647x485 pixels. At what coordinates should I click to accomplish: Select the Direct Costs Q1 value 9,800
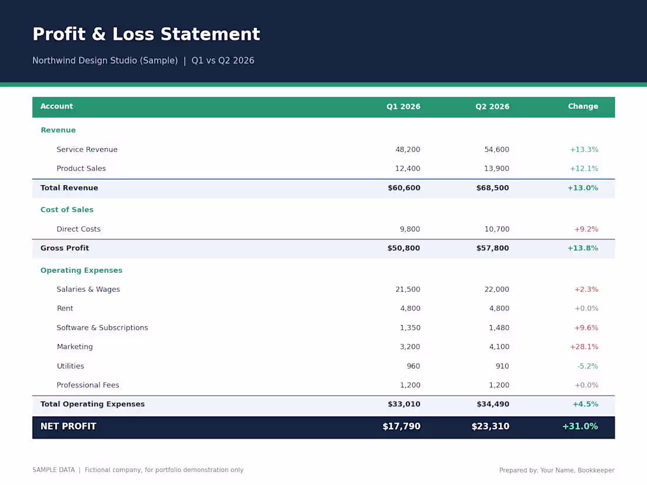point(410,229)
